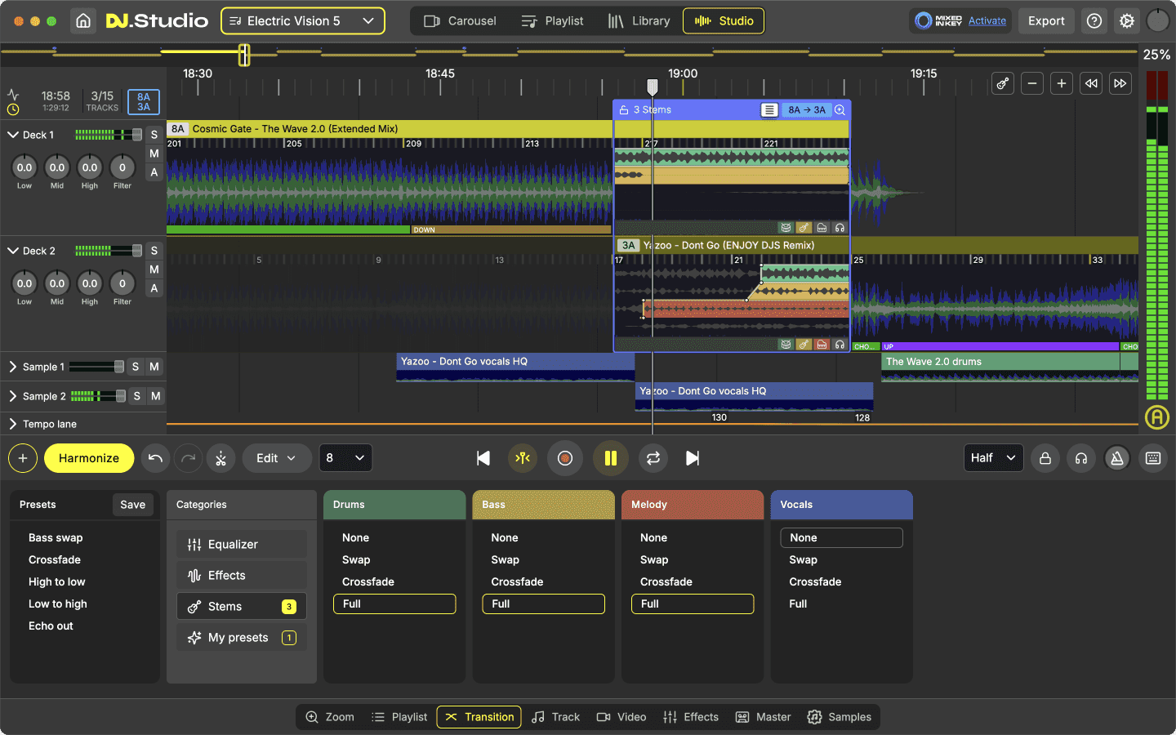Click the record icon in the transport controls

(x=565, y=458)
